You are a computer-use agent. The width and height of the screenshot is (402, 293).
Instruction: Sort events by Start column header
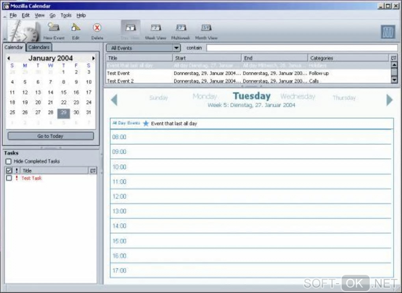(x=207, y=58)
